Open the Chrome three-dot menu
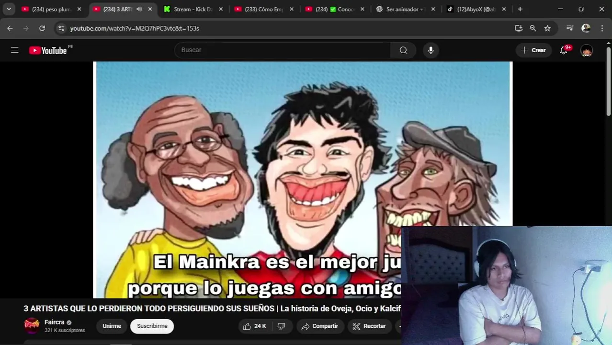 [602, 28]
